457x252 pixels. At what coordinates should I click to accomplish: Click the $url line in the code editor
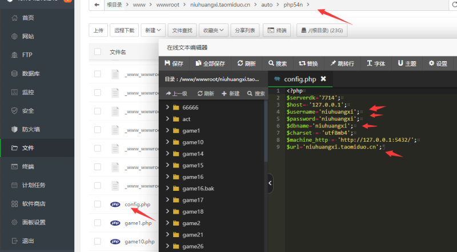click(334, 147)
